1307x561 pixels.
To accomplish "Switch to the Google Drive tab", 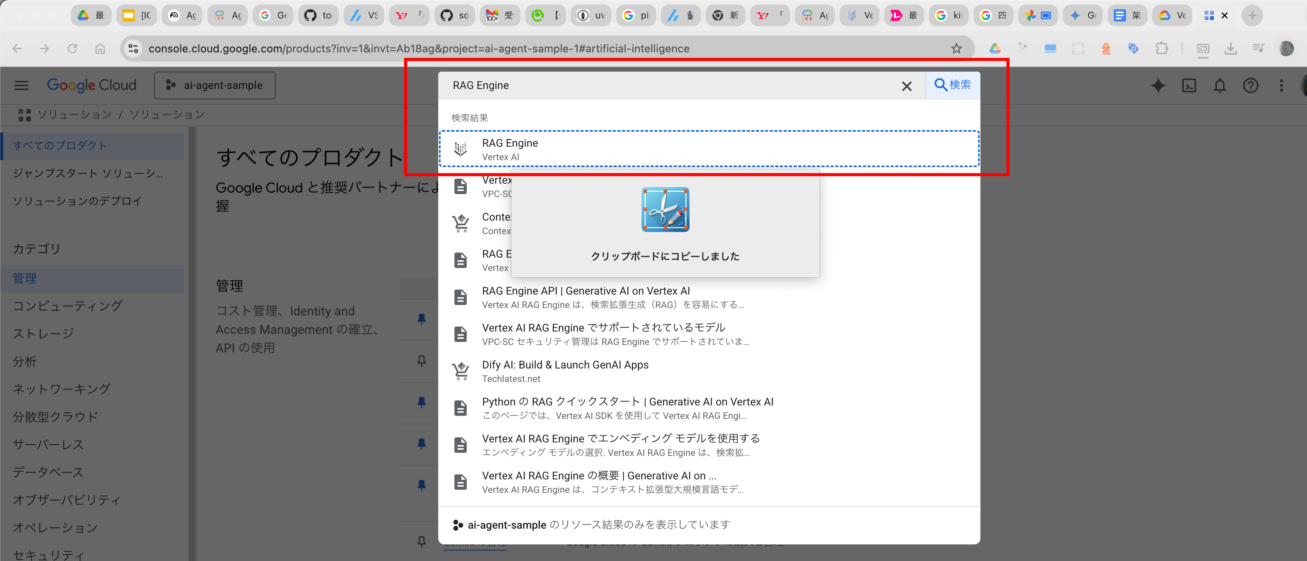I will click(91, 16).
